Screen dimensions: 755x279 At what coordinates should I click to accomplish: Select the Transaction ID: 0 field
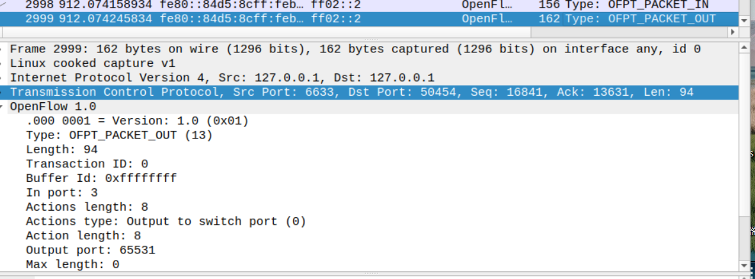[87, 164]
